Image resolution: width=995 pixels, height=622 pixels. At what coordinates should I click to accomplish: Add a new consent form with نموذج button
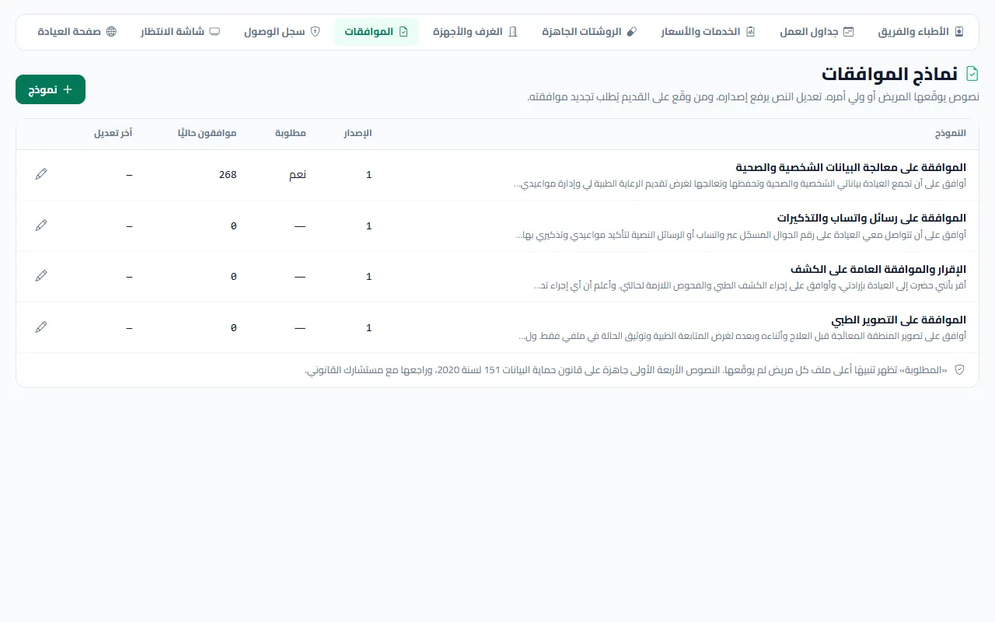click(51, 89)
